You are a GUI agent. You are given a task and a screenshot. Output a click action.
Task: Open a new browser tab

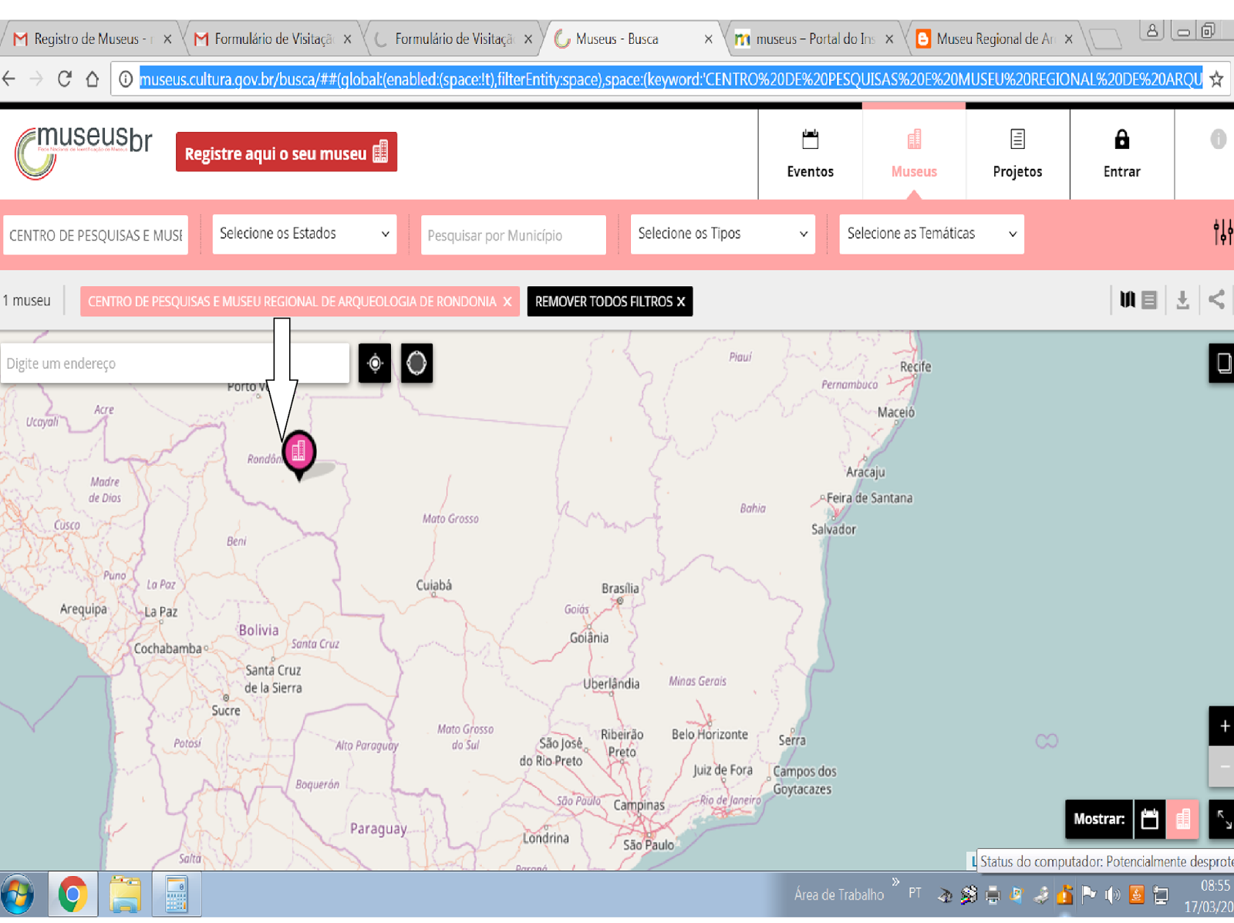[1106, 39]
